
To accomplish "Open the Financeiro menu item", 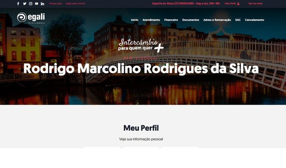I will click(171, 20).
